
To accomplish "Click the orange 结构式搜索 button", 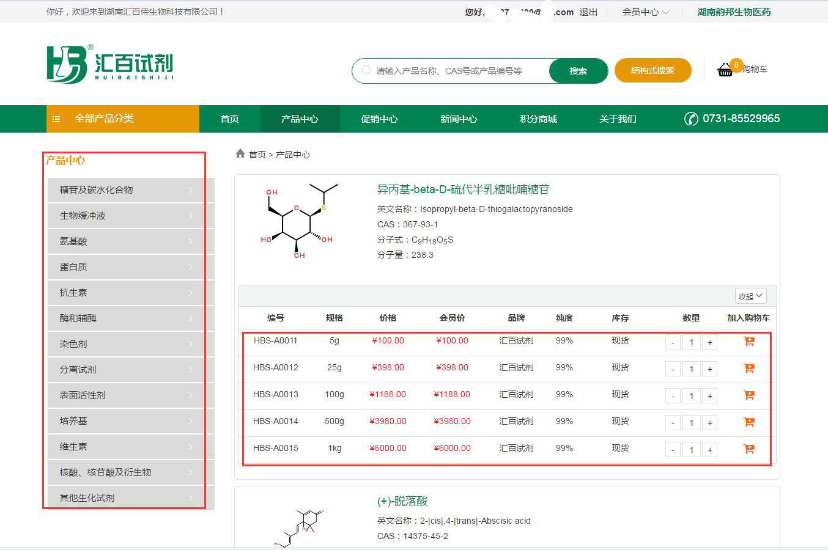I will coord(652,70).
